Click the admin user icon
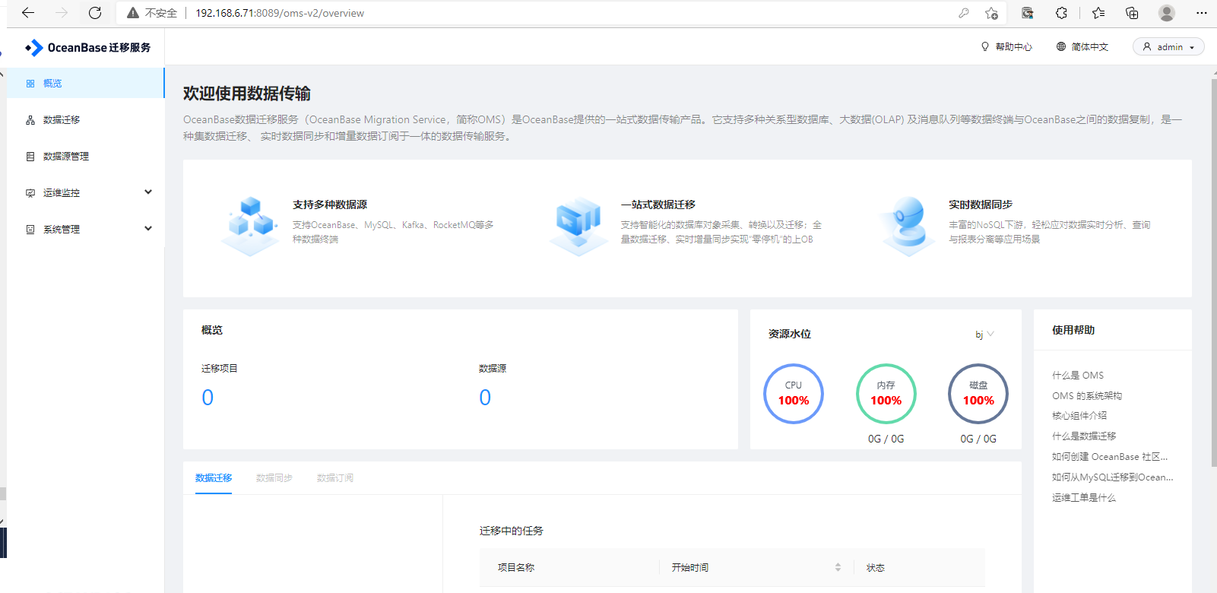The image size is (1217, 593). 1147,46
